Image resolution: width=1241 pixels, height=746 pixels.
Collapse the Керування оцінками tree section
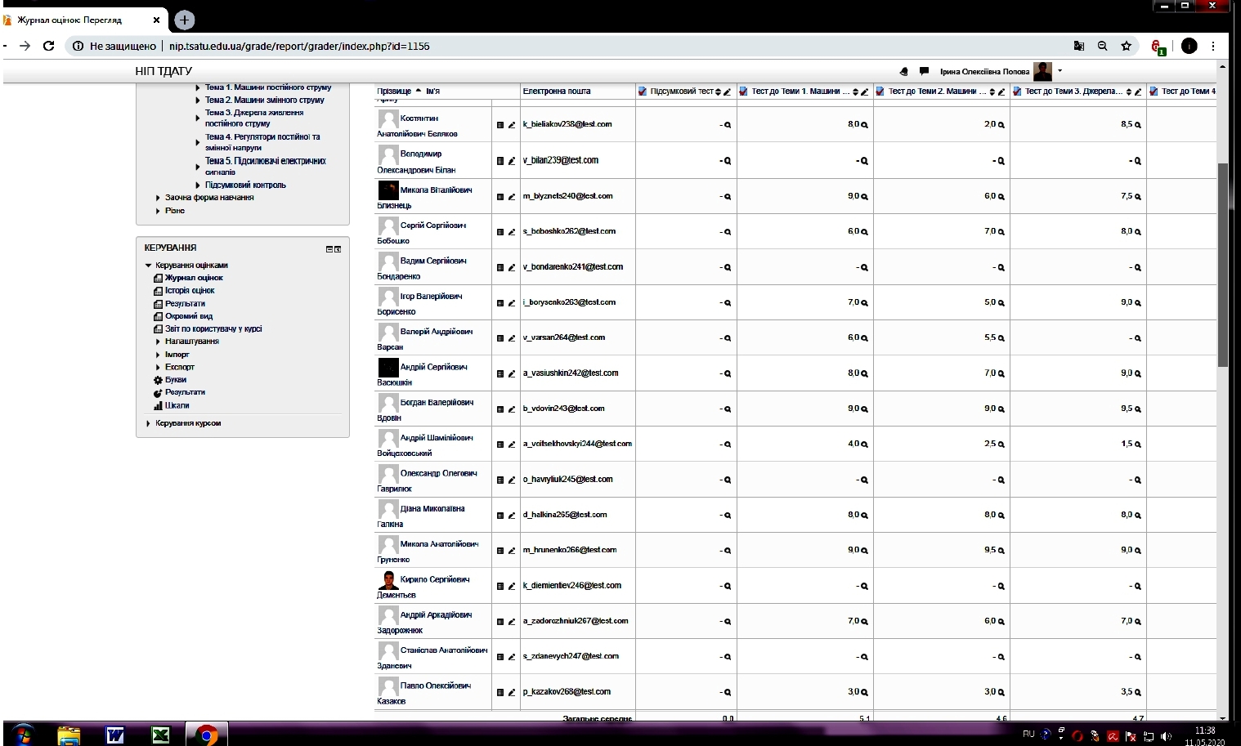148,266
